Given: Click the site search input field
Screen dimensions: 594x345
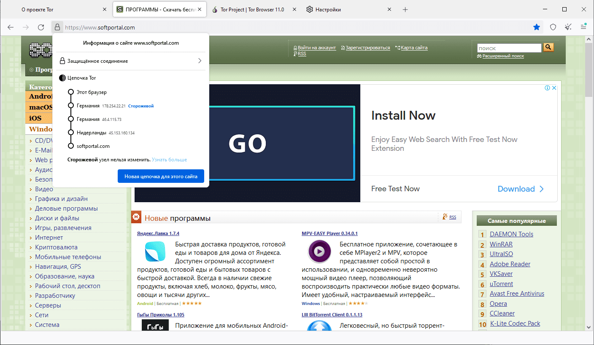Looking at the screenshot, I should [x=509, y=48].
